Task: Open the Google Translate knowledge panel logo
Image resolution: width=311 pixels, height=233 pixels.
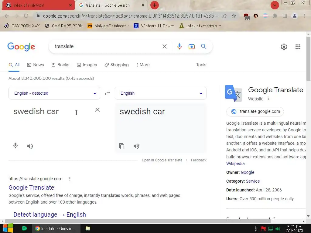Action: pos(234,93)
